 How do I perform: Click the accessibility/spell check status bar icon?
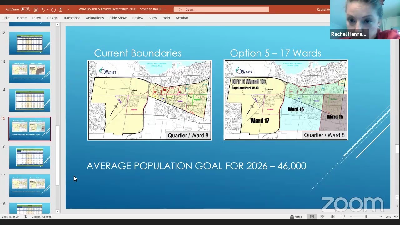tap(26, 217)
